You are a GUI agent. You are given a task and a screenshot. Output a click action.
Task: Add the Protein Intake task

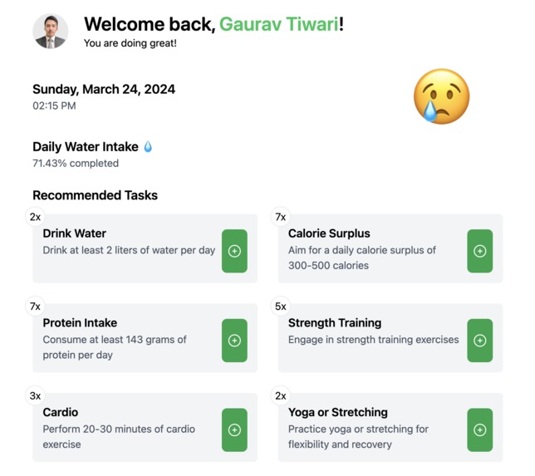pos(234,341)
